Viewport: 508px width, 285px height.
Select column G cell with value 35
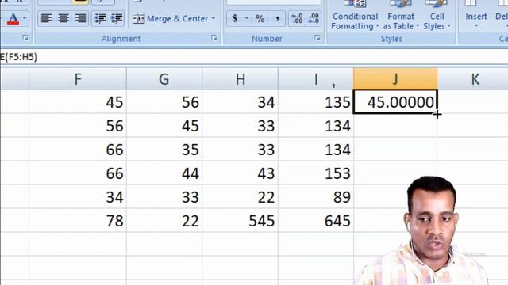pos(164,150)
